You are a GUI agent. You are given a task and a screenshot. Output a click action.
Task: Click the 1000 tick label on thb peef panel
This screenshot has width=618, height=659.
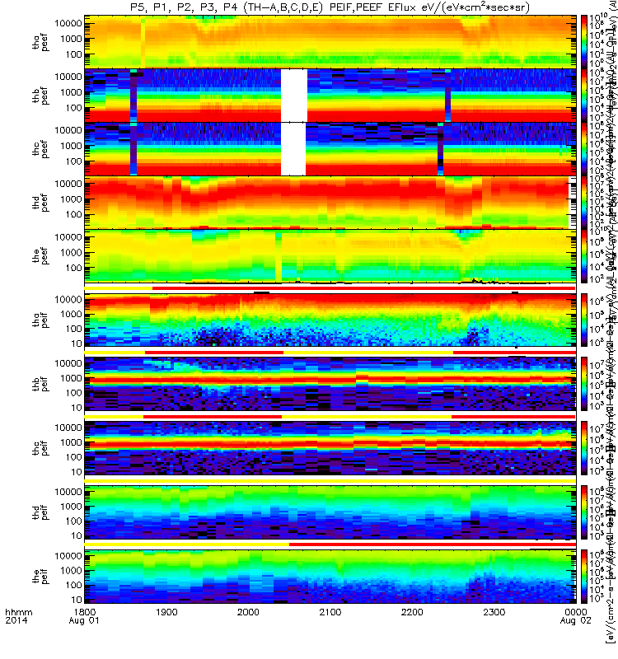point(71,92)
